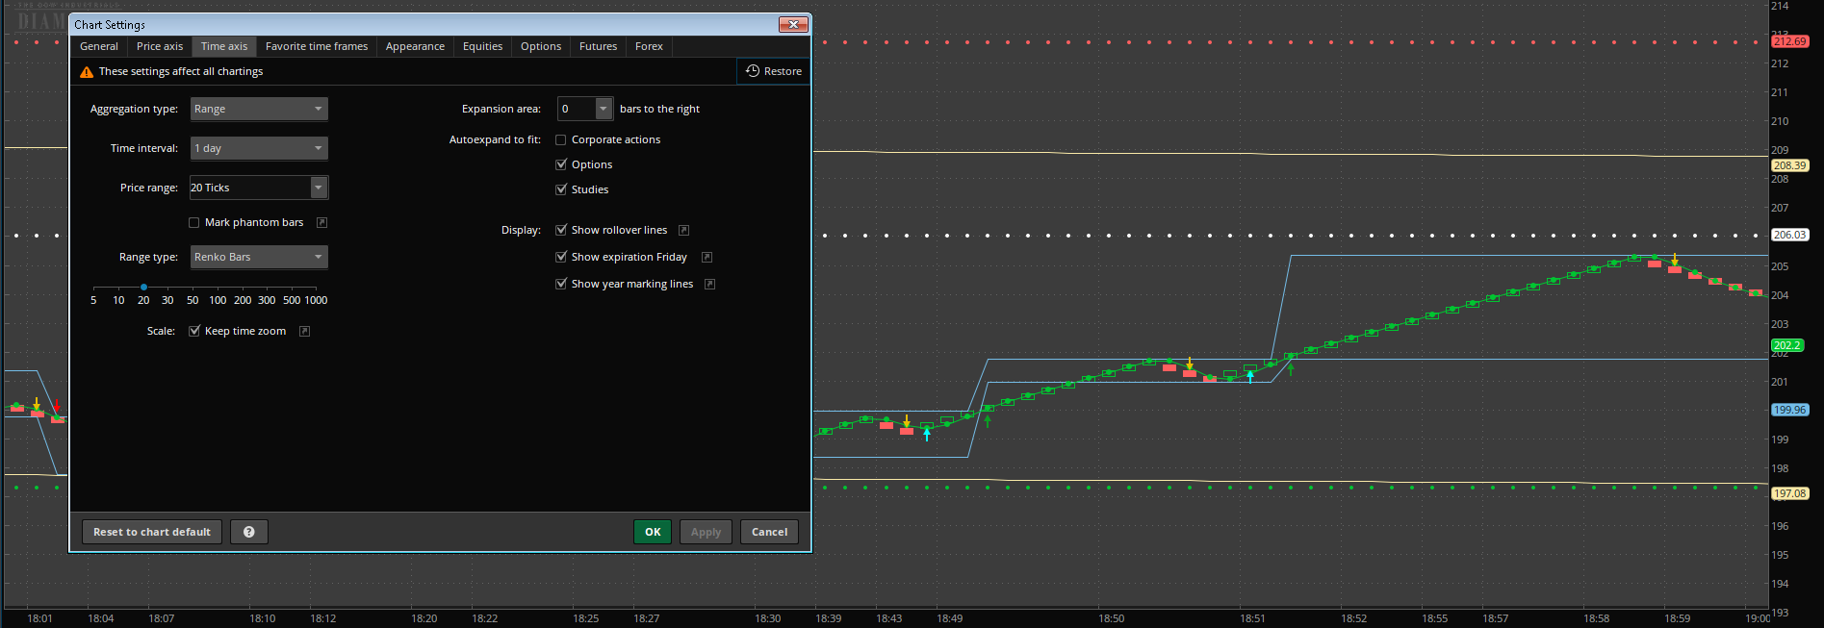Close the Chart Settings dialog

[792, 24]
